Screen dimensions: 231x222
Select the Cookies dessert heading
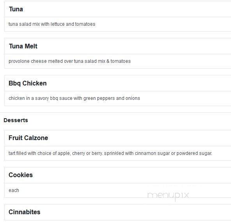21,175
